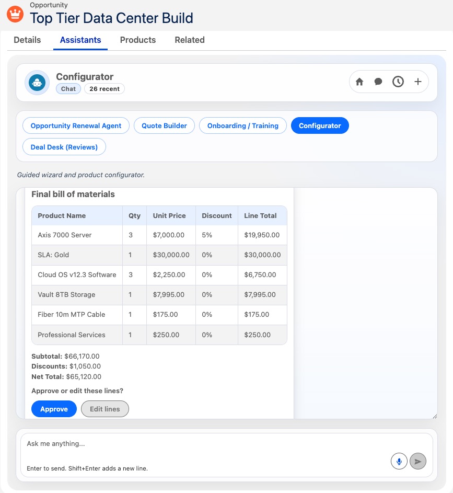Start a new chat with plus icon

pyautogui.click(x=418, y=82)
